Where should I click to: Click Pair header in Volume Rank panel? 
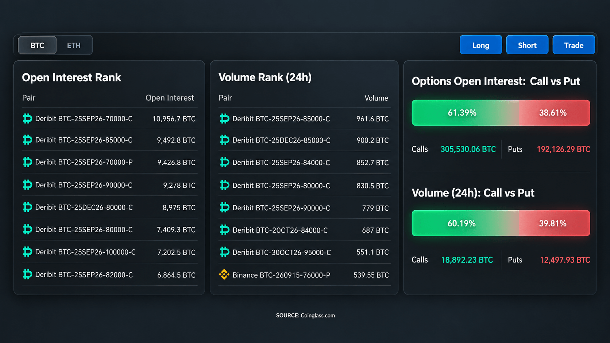[x=225, y=98]
